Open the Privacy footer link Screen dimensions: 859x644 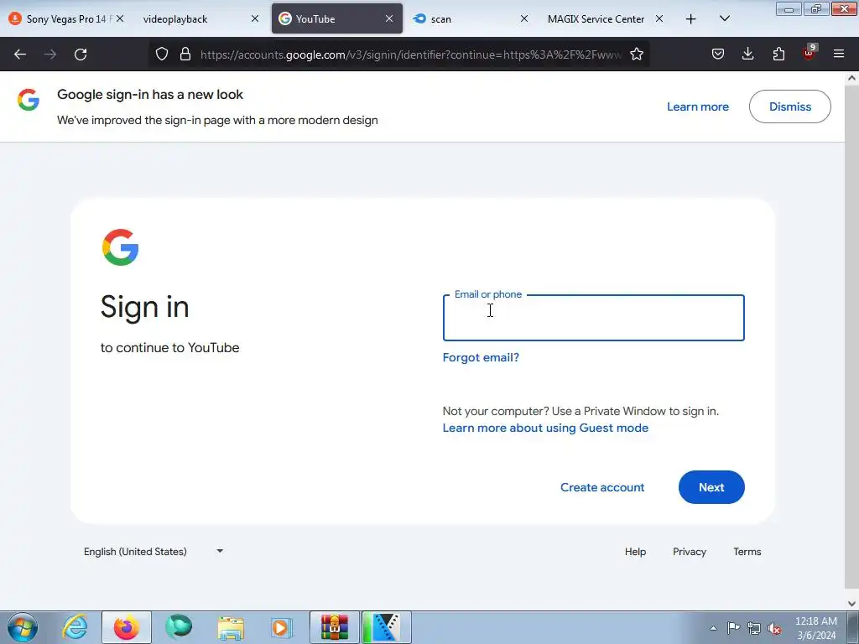[x=690, y=552]
